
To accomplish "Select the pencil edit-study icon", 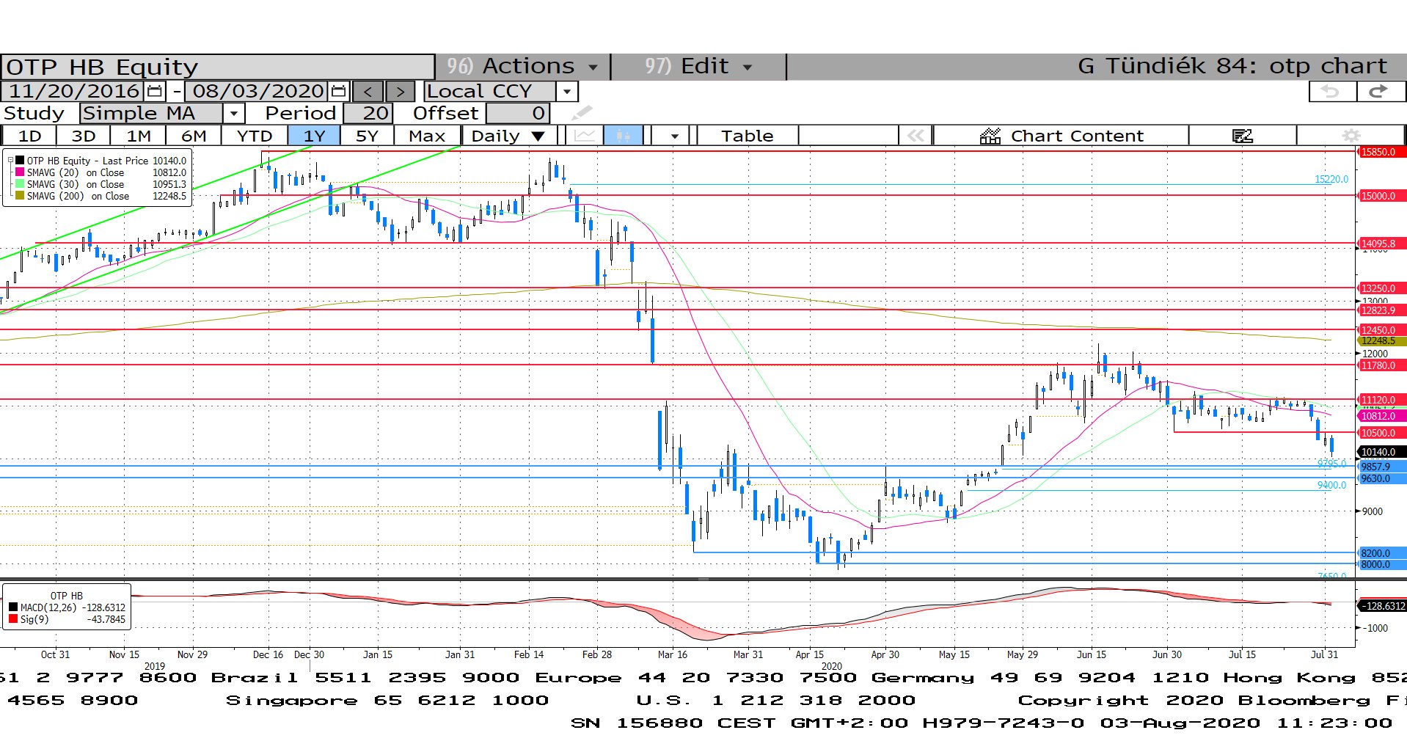I will click(x=582, y=113).
